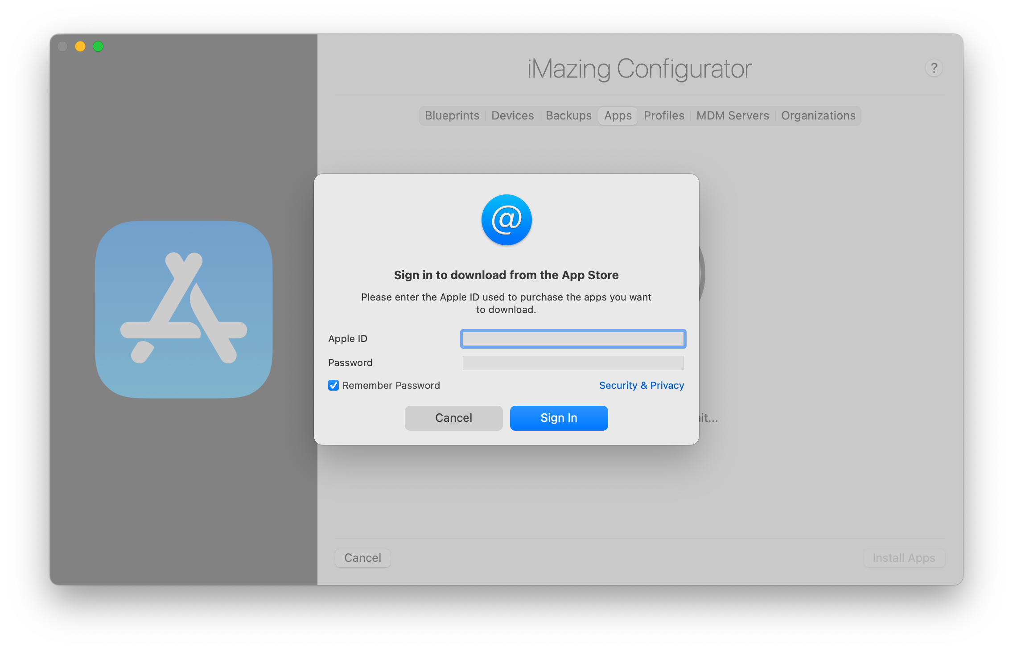1013x651 pixels.
Task: Switch to the Devices tab
Action: tap(512, 115)
